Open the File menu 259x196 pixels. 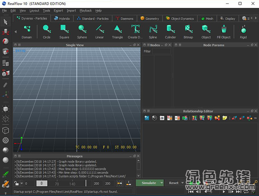[x=4, y=10]
